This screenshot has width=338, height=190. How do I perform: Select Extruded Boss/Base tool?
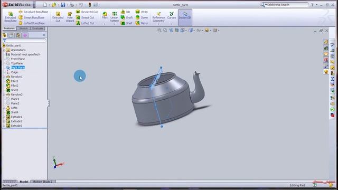click(11, 17)
